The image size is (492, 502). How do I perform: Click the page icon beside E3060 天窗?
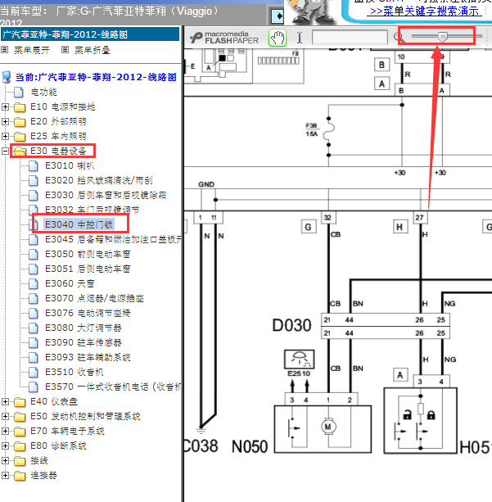click(x=33, y=283)
